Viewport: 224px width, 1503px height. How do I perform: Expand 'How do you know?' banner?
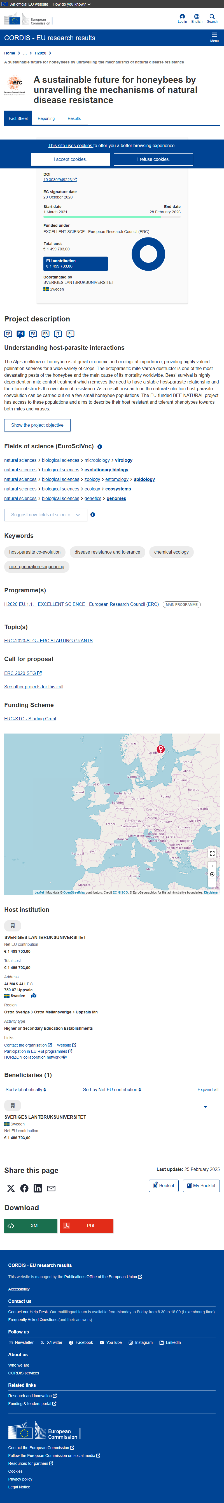[72, 4]
